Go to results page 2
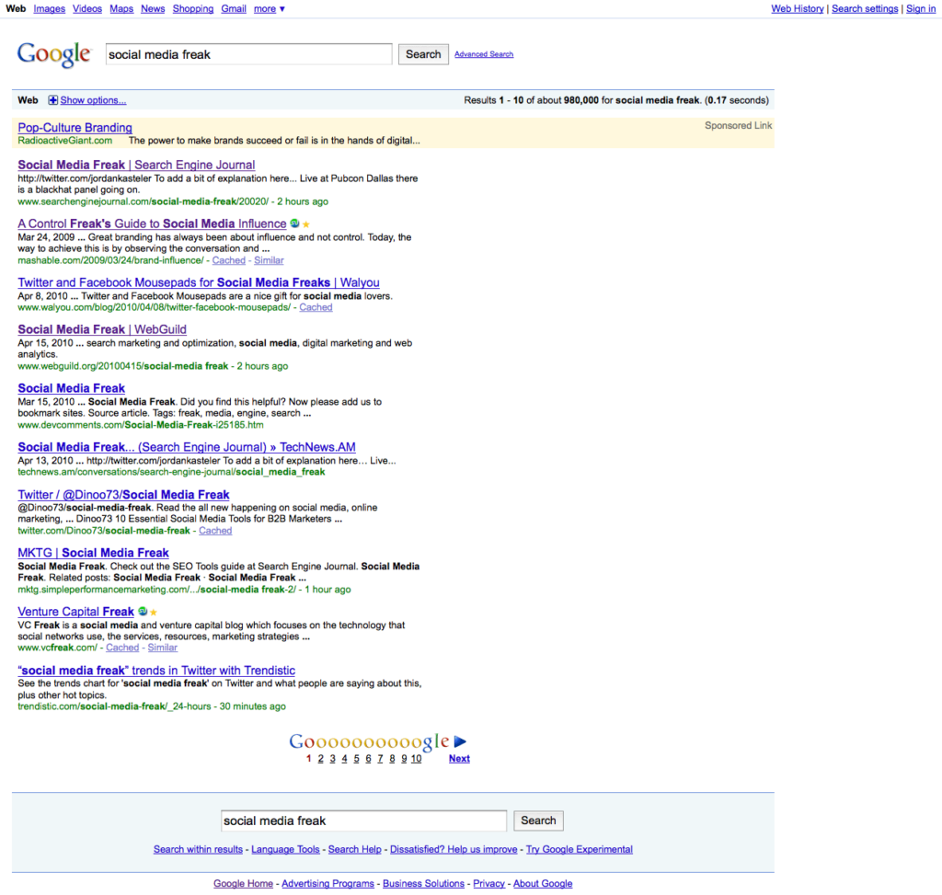This screenshot has width=942, height=895. (321, 759)
